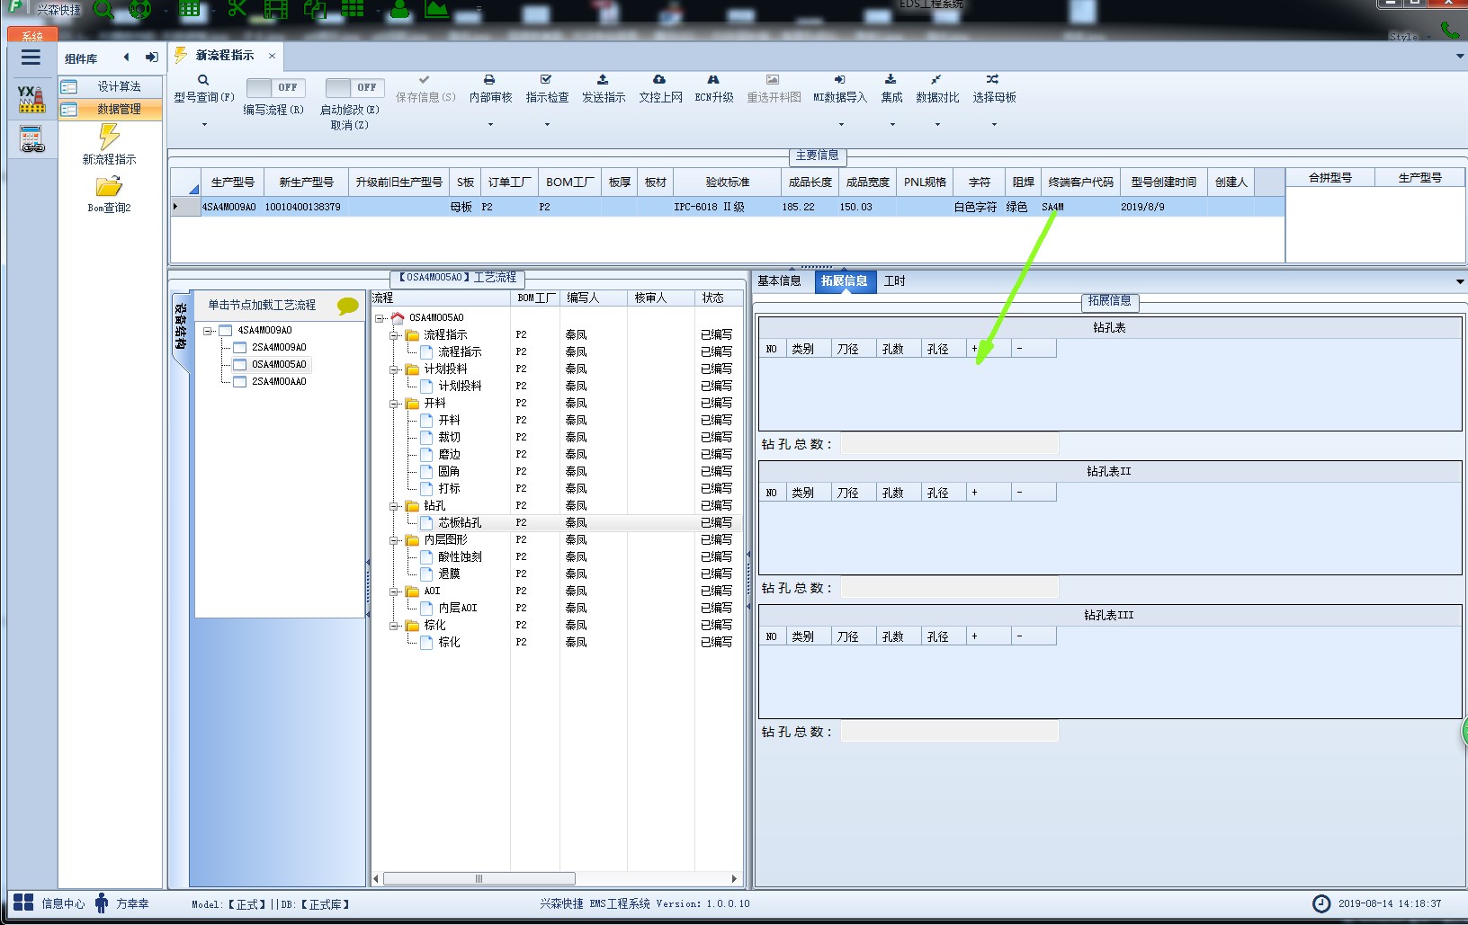1468x925 pixels.
Task: Open 新流程指示 lightning icon in 组件库
Action: coord(109,137)
